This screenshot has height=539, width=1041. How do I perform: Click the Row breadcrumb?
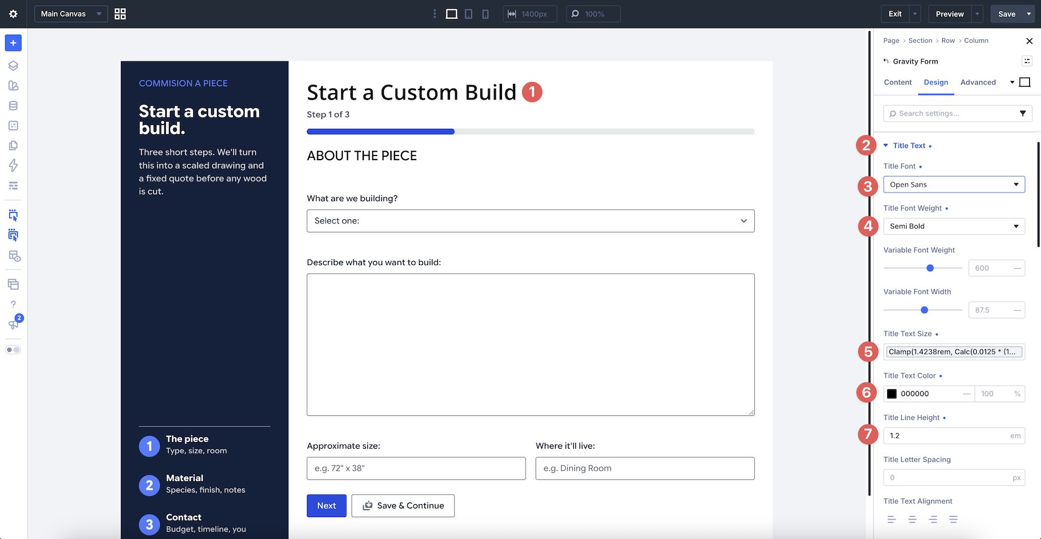click(x=948, y=40)
